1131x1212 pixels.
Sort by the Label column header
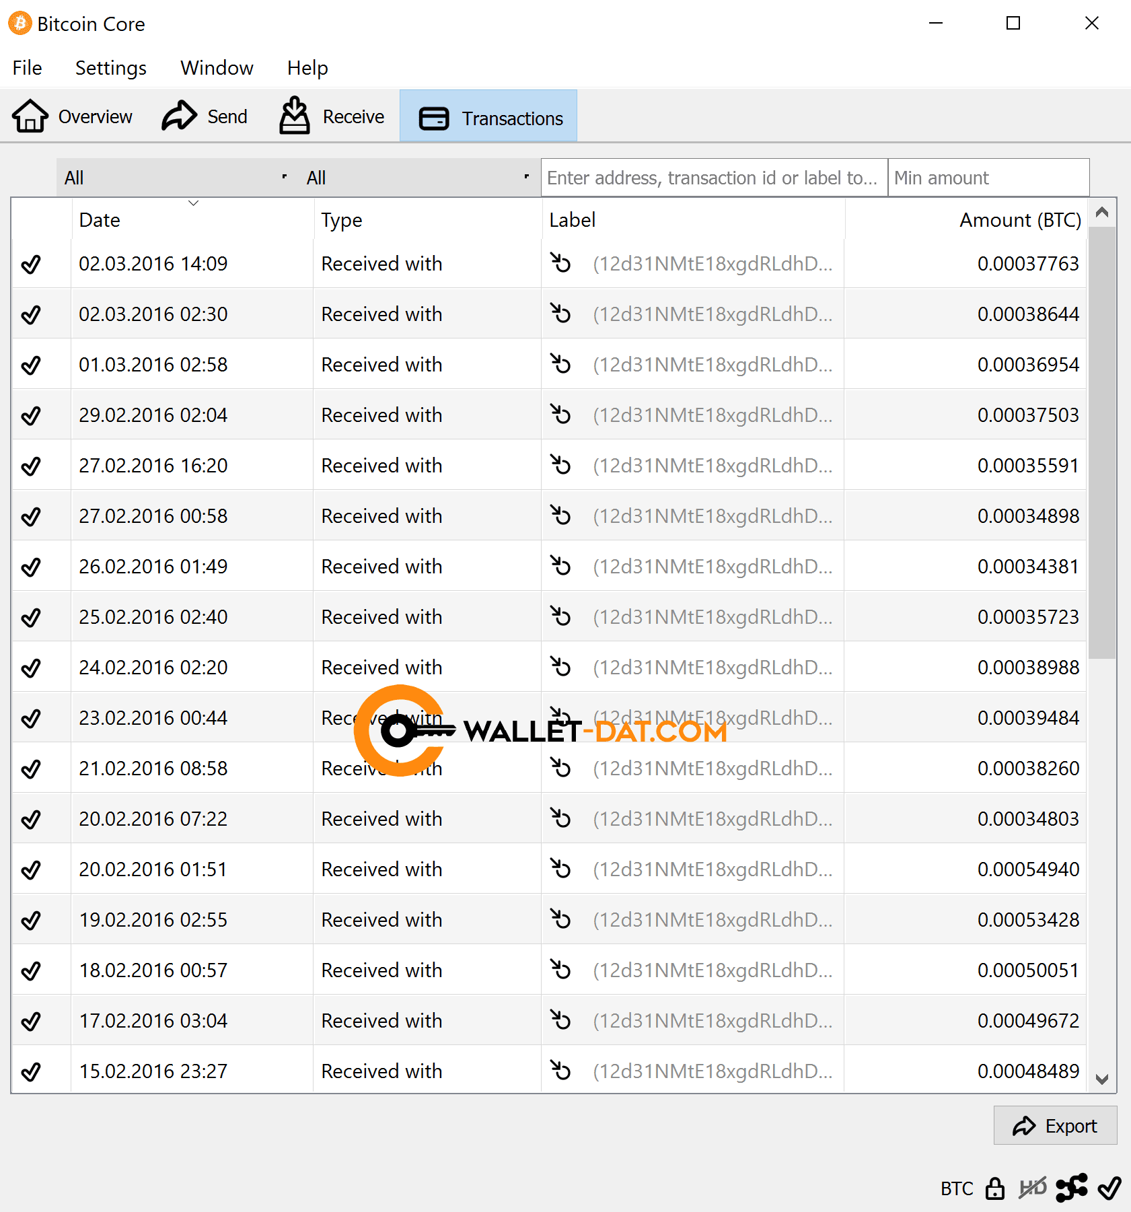coord(693,219)
